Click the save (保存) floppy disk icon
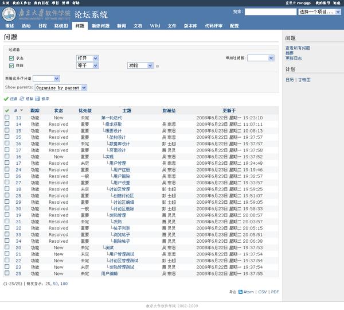The width and height of the screenshot is (344, 310). coord(37,99)
